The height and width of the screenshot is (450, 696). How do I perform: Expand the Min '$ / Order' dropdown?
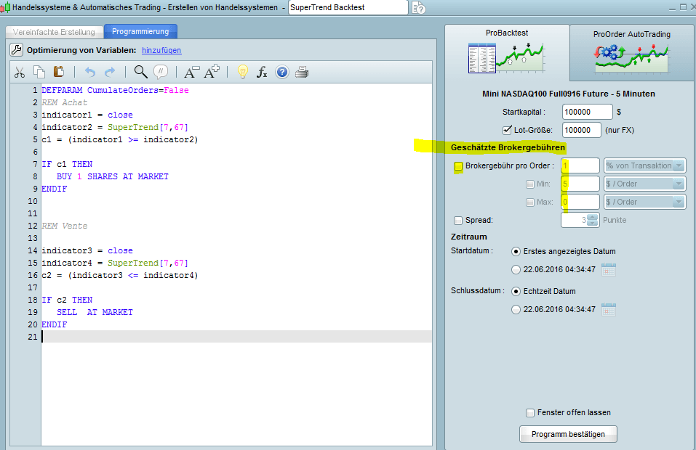point(645,184)
